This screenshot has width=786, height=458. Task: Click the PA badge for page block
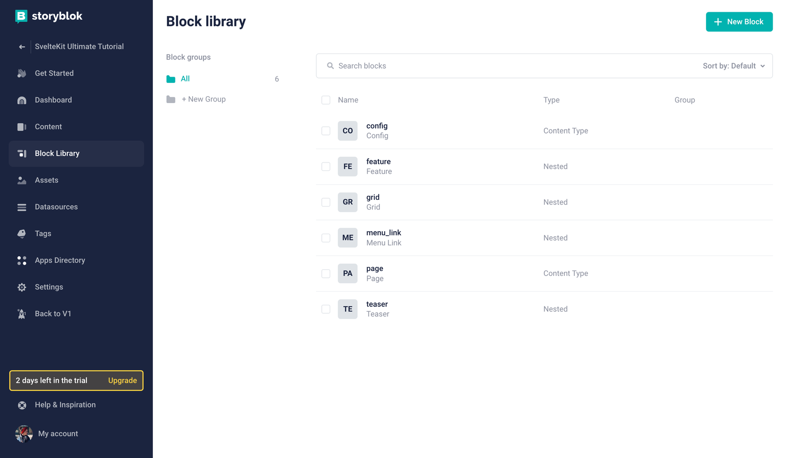(348, 273)
